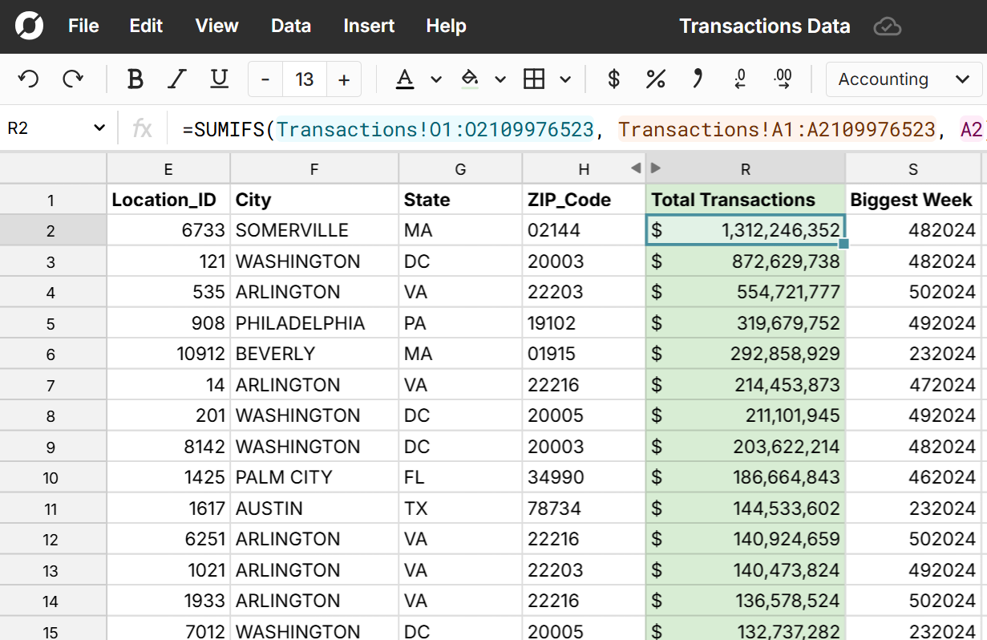Viewport: 987px width, 640px height.
Task: Format selection as percentage
Action: [x=656, y=79]
